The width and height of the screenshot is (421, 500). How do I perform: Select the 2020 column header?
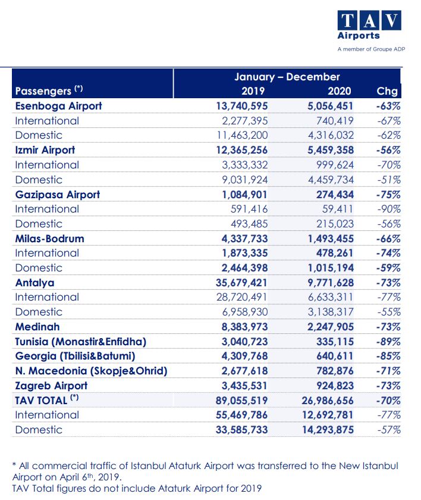click(340, 91)
